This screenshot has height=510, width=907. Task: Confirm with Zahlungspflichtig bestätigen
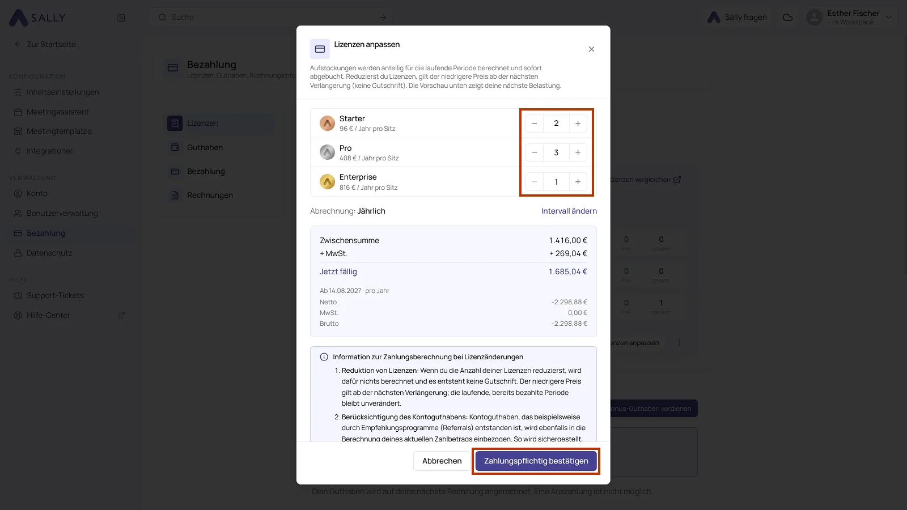coord(536,461)
